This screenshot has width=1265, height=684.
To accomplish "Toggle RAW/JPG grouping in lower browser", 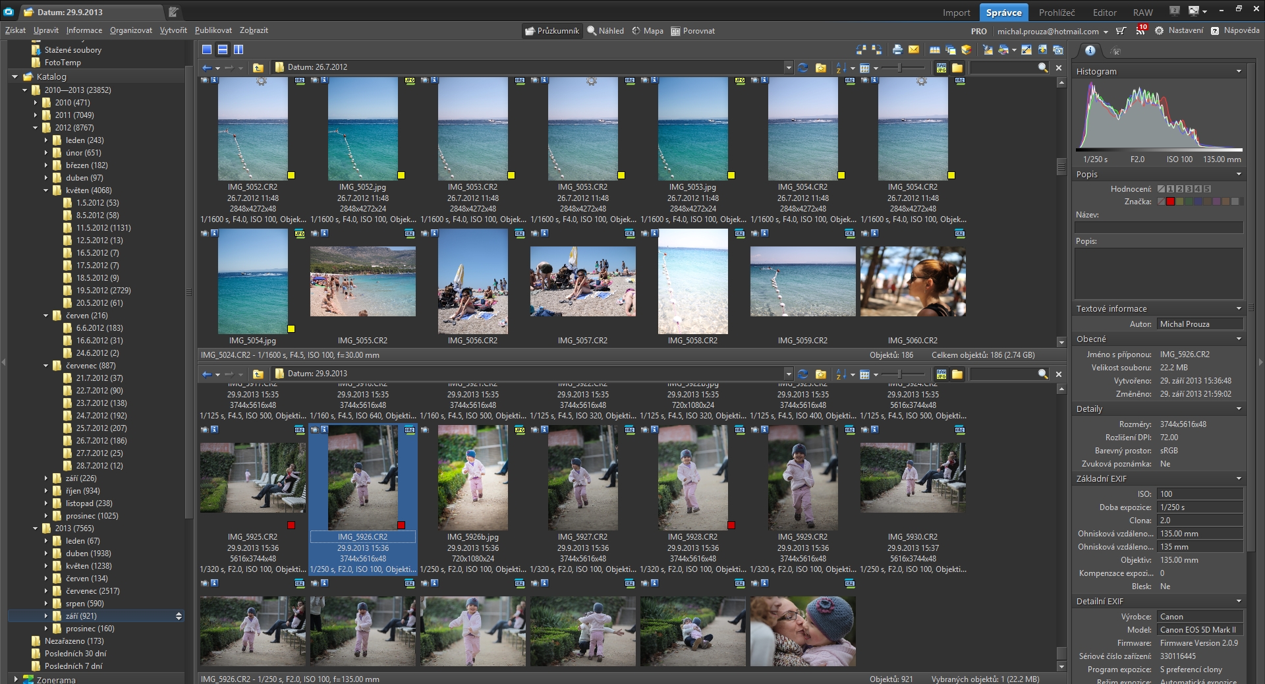I will (942, 374).
